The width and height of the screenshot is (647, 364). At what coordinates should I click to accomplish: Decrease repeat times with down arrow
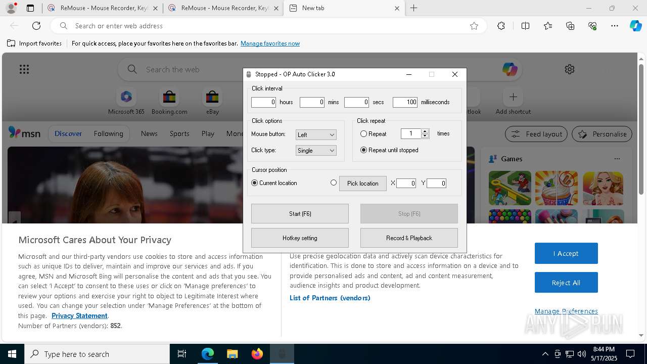425,136
